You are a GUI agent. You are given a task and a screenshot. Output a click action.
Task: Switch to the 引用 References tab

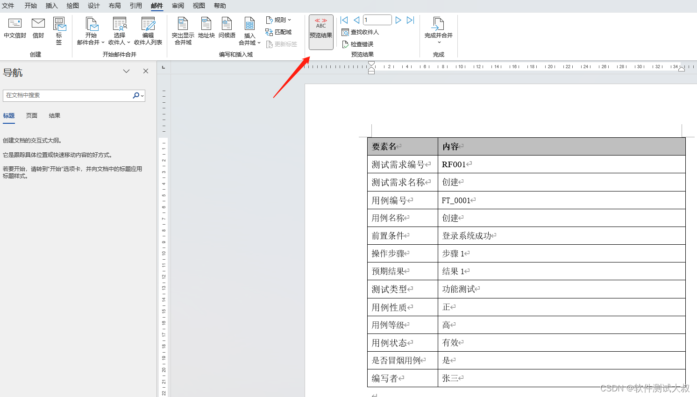pyautogui.click(x=136, y=6)
